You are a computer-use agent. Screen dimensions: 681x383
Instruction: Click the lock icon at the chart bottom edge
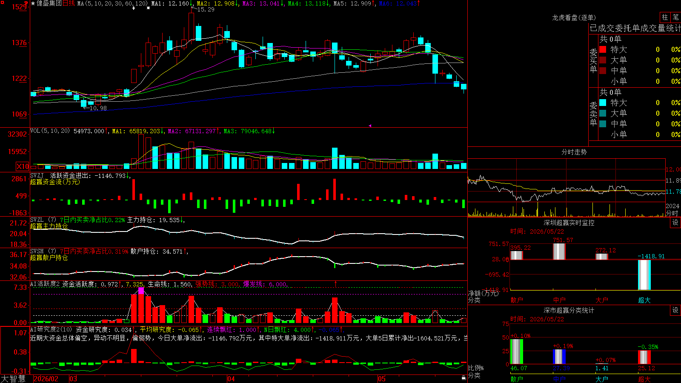click(x=464, y=377)
